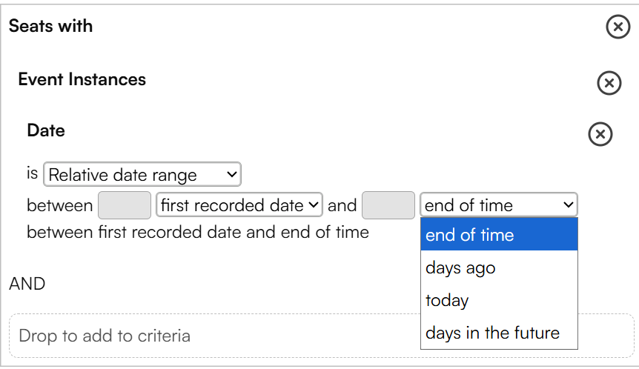Click the date range summary sentence
The image size is (639, 369).
[198, 232]
